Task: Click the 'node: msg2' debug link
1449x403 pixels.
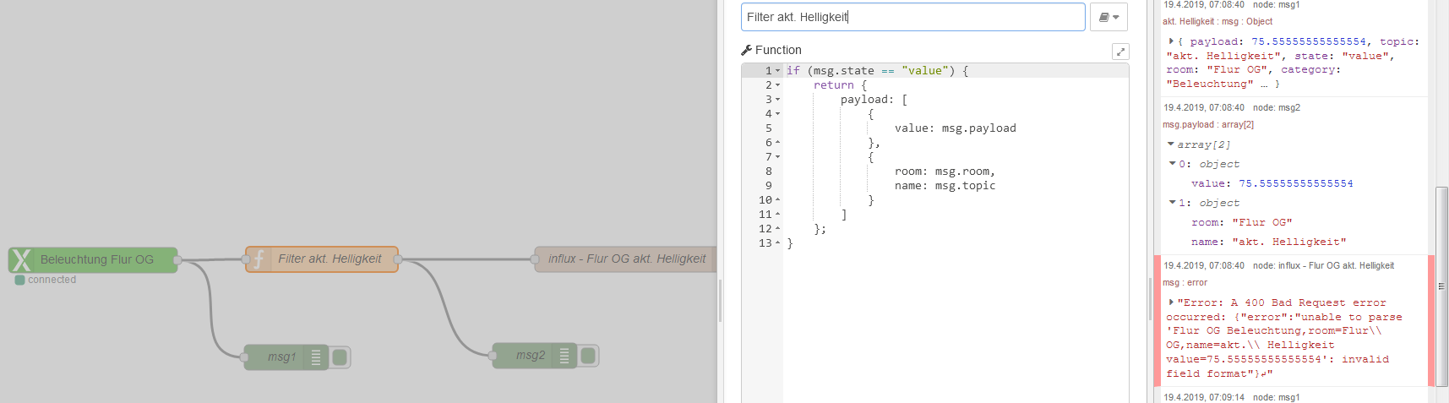Action: click(1276, 108)
